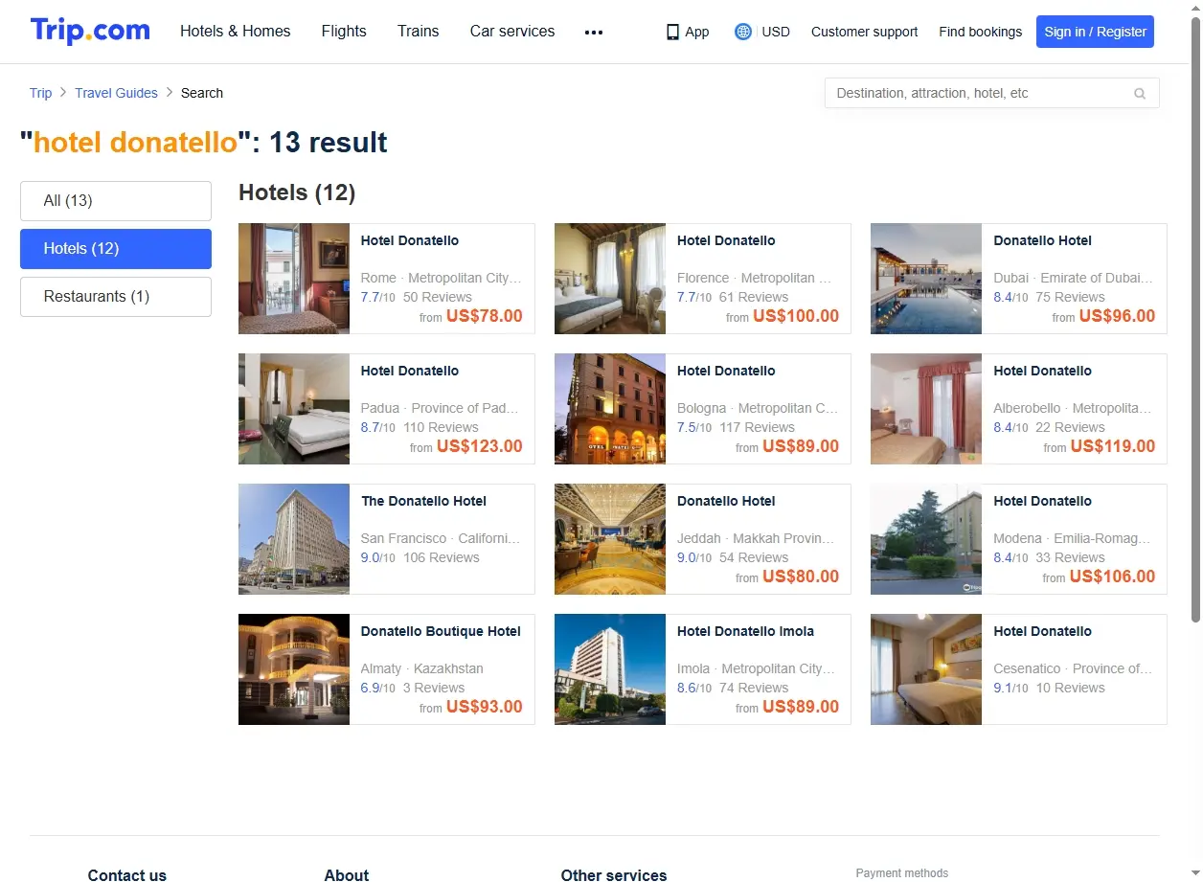Click the US$80.00 price
The height and width of the screenshot is (882, 1203).
pyautogui.click(x=801, y=577)
